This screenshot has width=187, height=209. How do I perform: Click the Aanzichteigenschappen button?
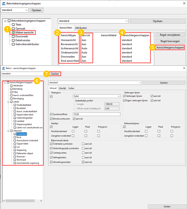[170, 48]
